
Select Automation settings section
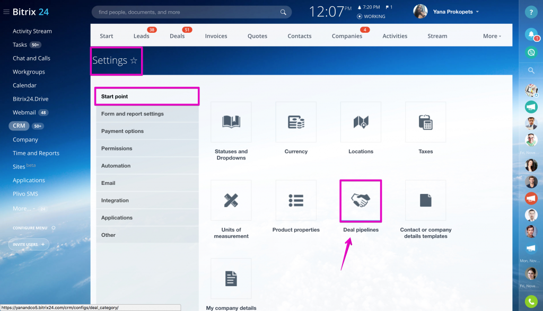tap(147, 165)
